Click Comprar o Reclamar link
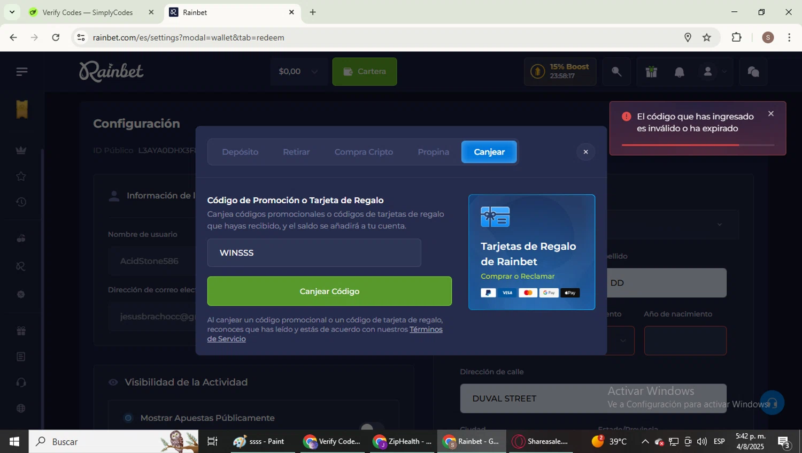The height and width of the screenshot is (453, 802). coord(518,276)
